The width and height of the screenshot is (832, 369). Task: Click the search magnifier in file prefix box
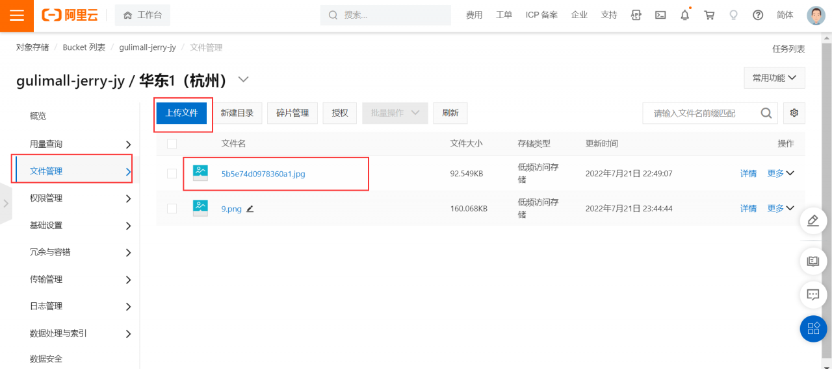[766, 113]
